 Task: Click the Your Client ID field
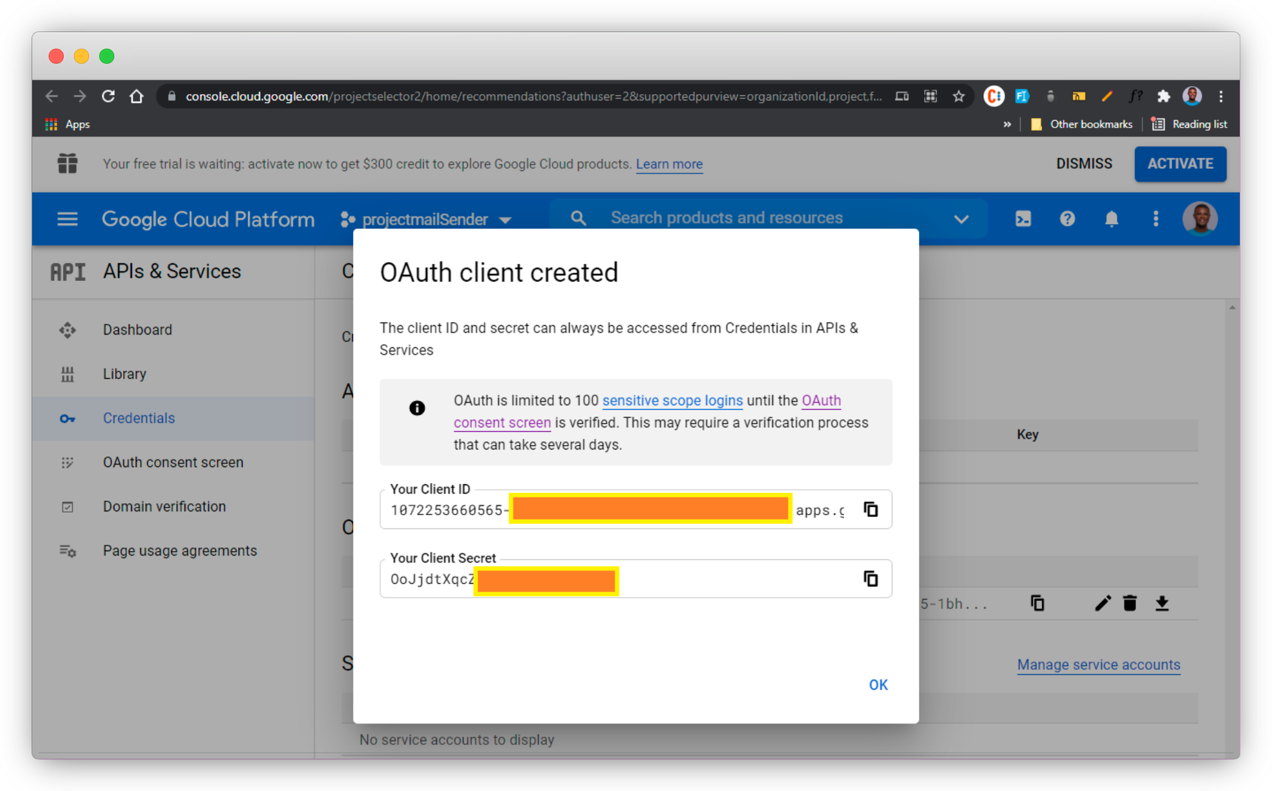(x=635, y=509)
